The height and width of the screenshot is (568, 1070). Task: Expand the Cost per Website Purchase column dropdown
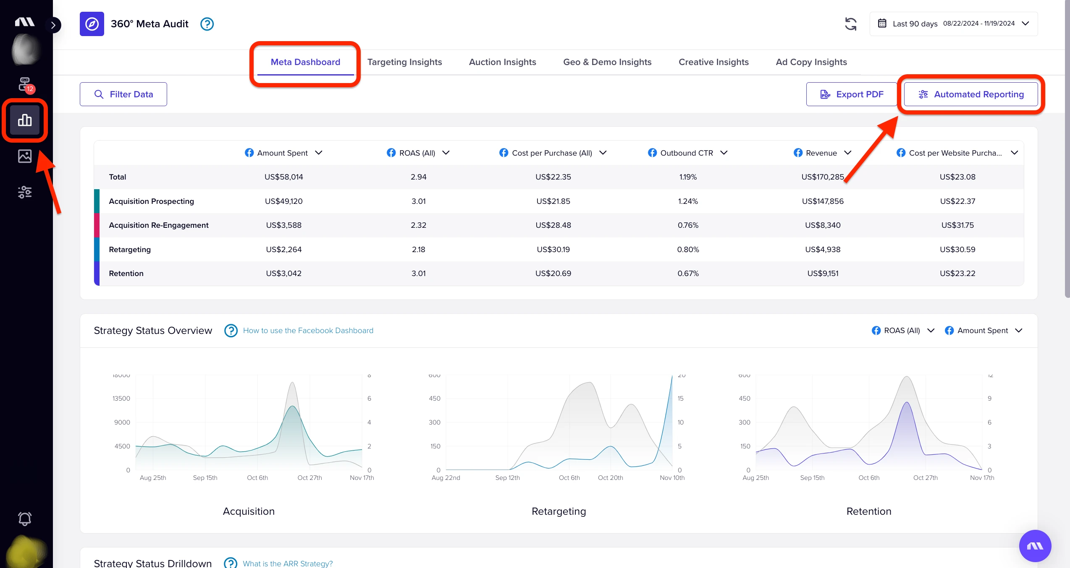pos(1015,153)
